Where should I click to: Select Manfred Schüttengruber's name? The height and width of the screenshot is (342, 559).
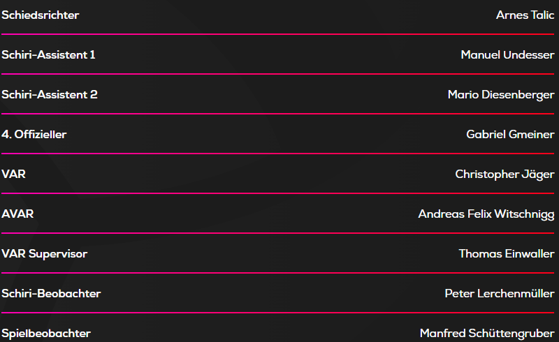[487, 334]
